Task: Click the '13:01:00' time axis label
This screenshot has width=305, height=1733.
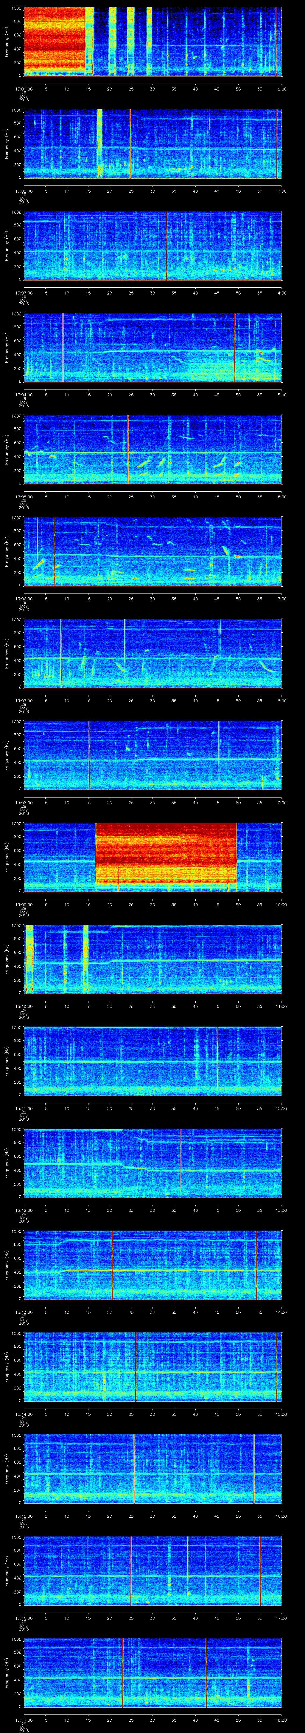Action: coord(24,89)
